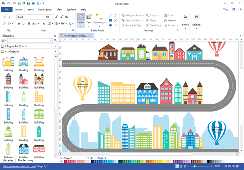Open the File Recovery panel tab

[x=25, y=161]
